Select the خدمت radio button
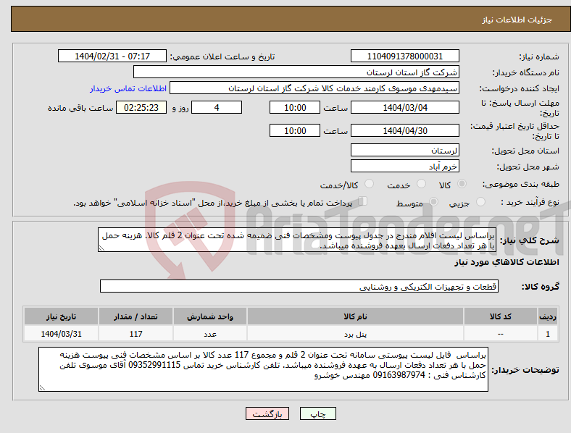Image resolution: width=571 pixels, height=433 pixels. tap(421, 184)
